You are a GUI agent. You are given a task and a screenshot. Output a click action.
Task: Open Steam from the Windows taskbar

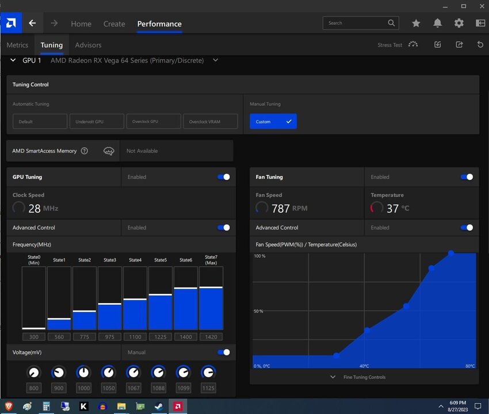tap(159, 407)
